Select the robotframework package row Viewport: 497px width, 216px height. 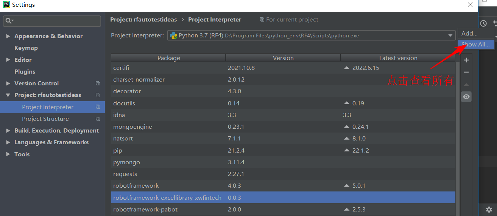tap(283, 186)
